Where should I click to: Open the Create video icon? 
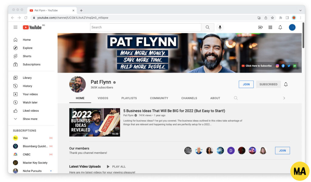[x=260, y=27]
